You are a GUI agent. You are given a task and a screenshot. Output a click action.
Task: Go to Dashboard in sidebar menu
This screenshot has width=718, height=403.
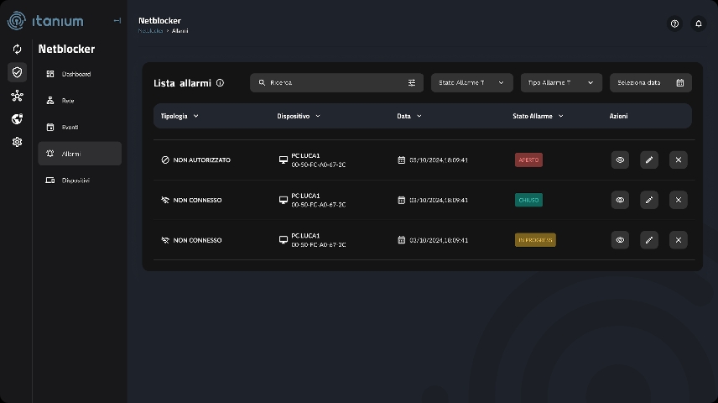(x=75, y=74)
